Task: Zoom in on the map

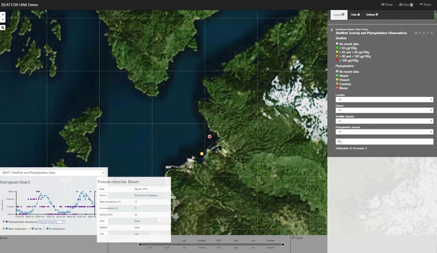Action: (3, 15)
